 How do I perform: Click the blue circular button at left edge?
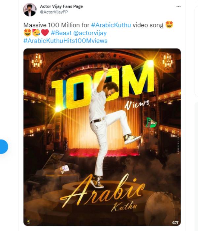click(4, 147)
